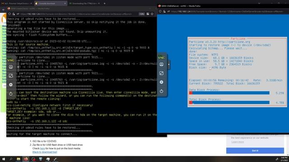This screenshot has width=289, height=162.
Task: Click Partclone dialog title
Action: pyautogui.click(x=238, y=39)
